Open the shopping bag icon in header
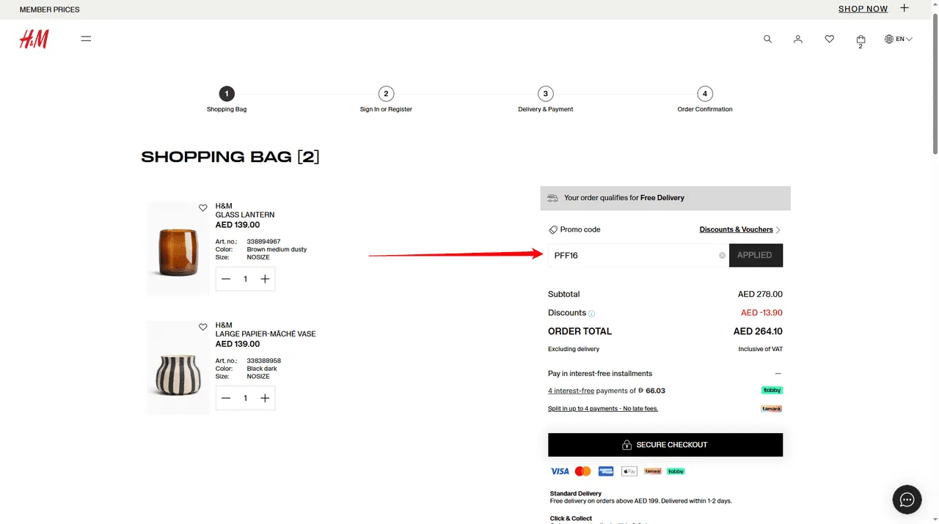 (861, 40)
